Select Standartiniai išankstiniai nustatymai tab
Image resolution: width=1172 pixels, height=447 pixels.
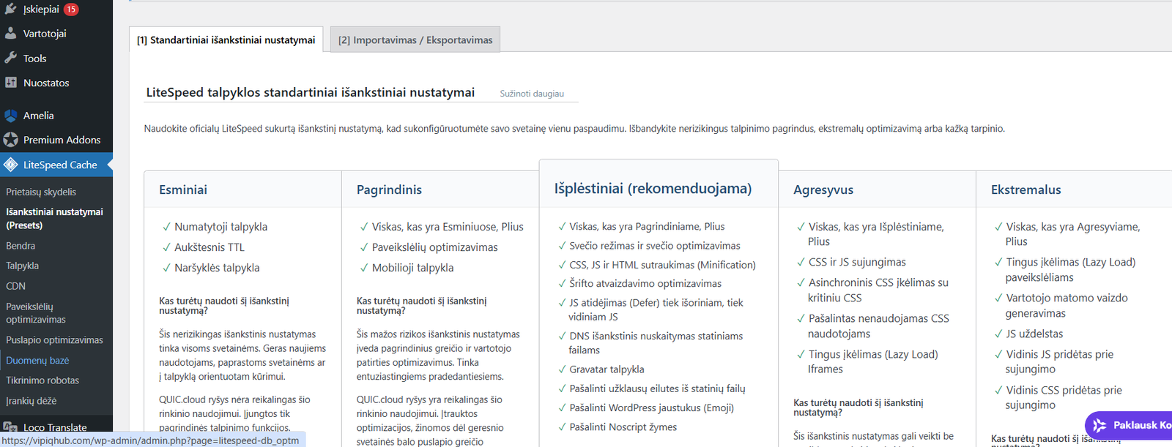(x=226, y=40)
